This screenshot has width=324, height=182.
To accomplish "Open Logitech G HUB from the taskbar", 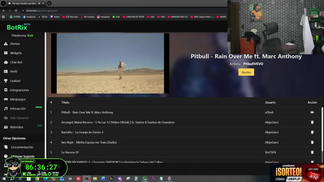I will pyautogui.click(x=111, y=179).
